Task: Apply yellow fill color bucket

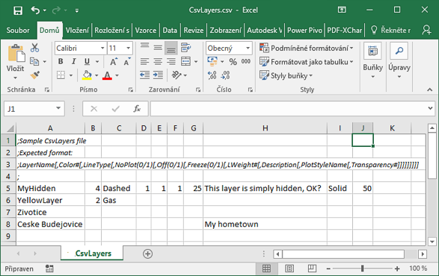Action: tap(87, 75)
